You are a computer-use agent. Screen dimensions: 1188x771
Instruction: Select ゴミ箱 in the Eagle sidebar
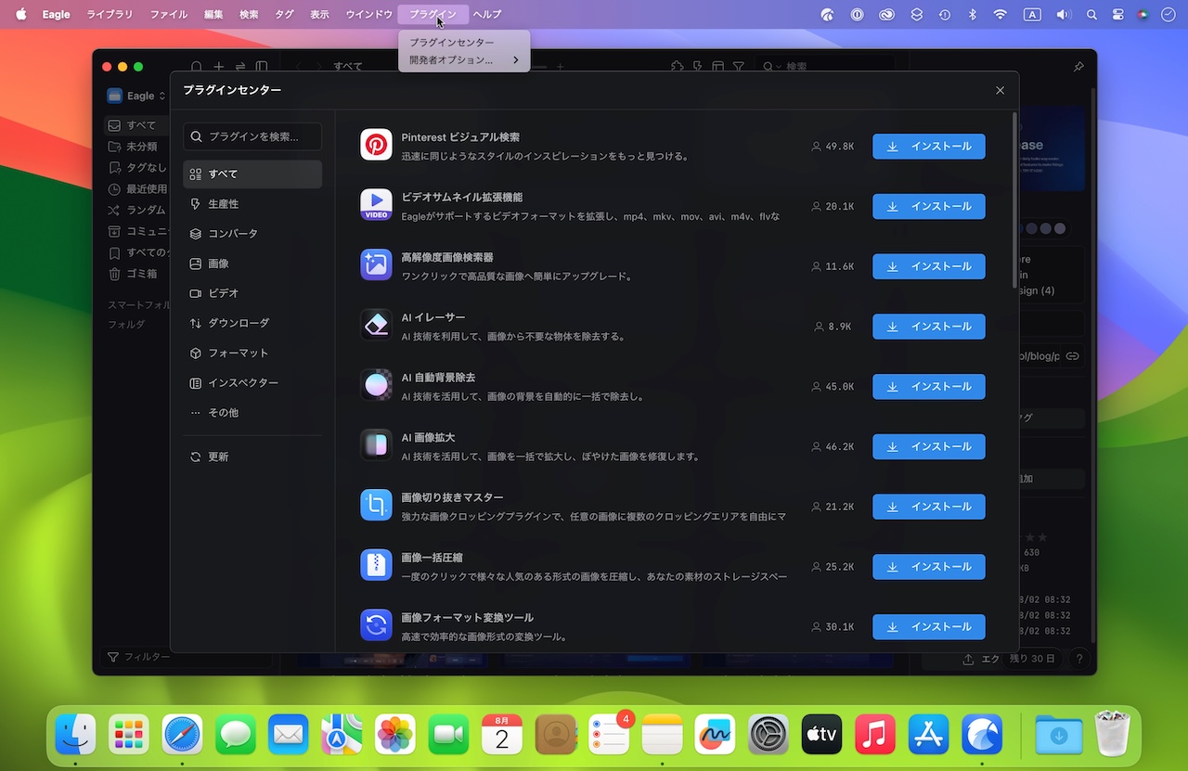(136, 274)
